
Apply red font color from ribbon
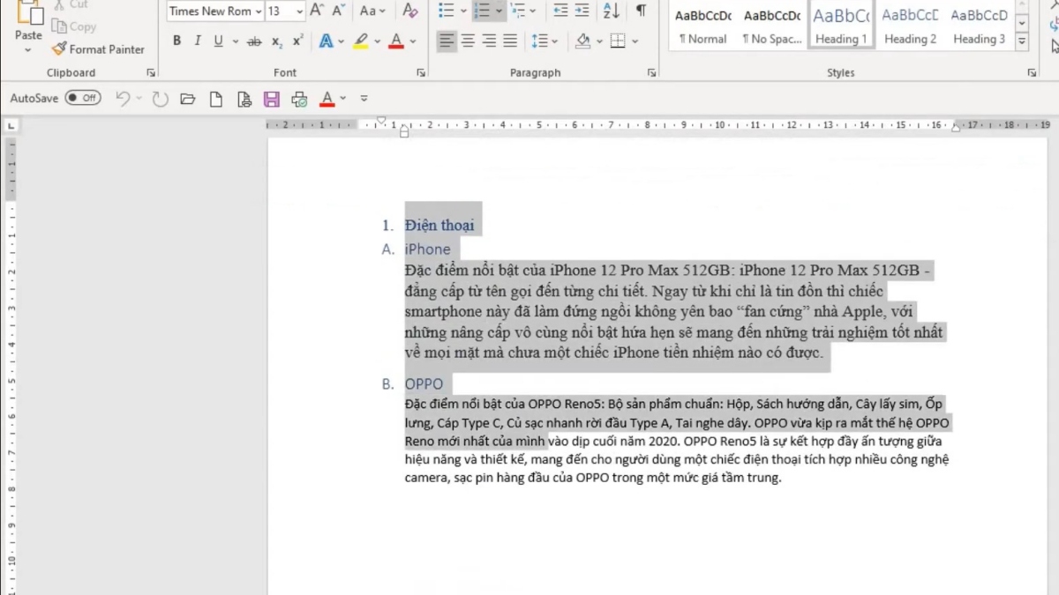(396, 41)
